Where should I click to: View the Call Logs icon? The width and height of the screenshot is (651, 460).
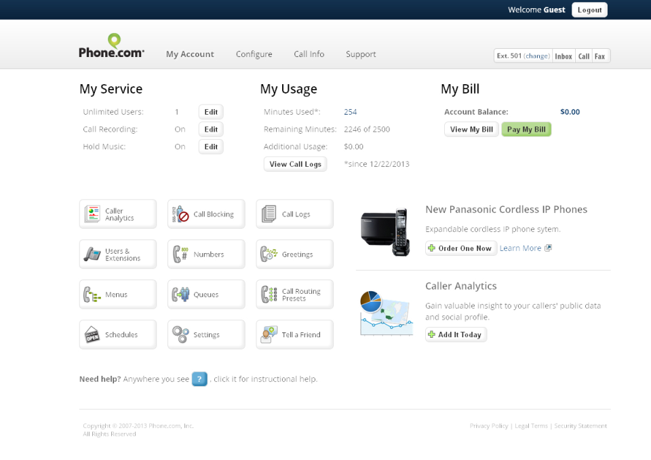pos(294,213)
